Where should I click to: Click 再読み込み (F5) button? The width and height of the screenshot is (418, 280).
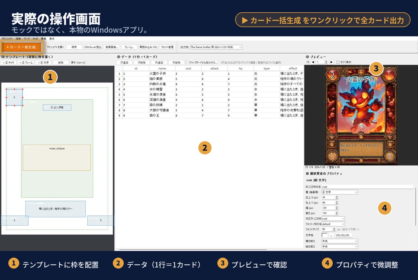pyautogui.click(x=148, y=47)
